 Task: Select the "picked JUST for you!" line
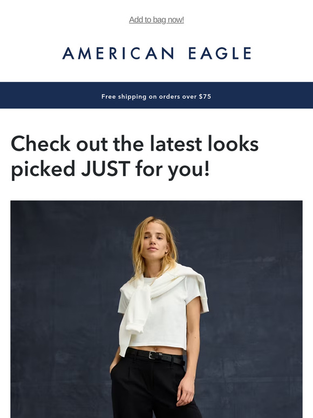click(x=110, y=169)
